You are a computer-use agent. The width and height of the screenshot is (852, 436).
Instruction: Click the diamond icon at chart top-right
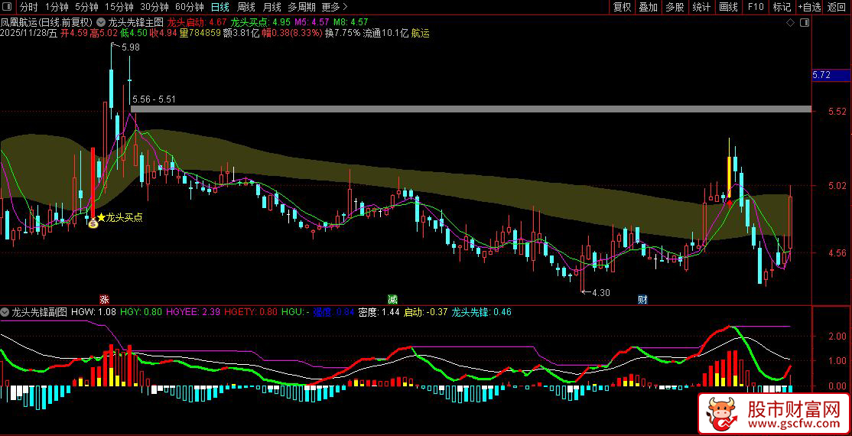tap(790, 23)
